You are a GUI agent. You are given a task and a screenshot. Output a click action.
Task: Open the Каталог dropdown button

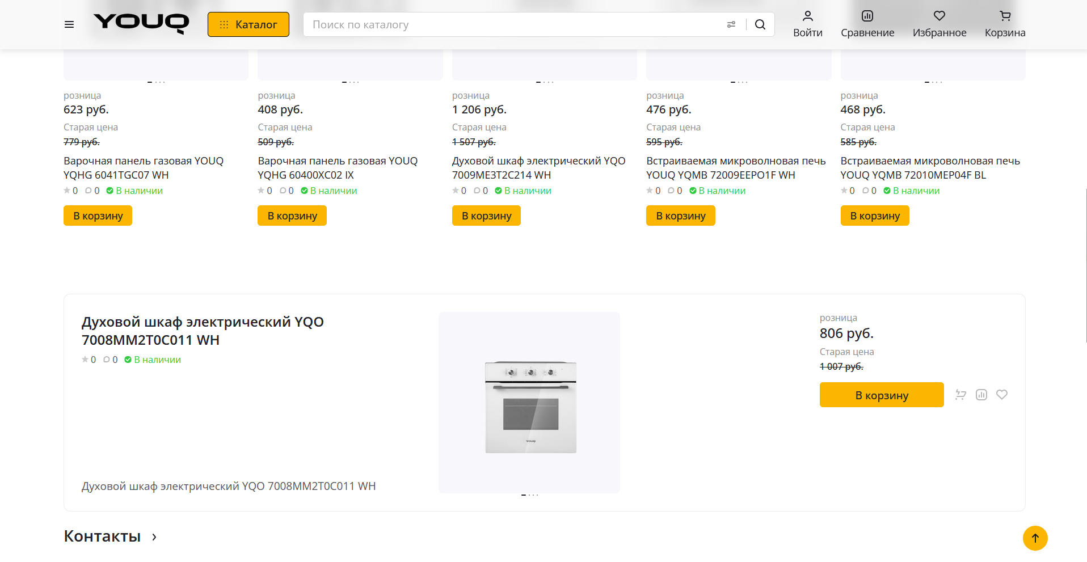click(248, 24)
